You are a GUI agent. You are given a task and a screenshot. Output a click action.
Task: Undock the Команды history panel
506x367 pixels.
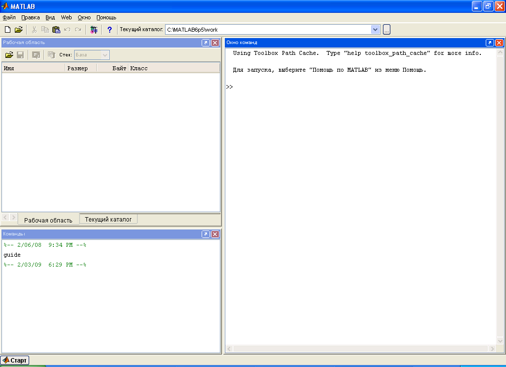[x=206, y=234]
